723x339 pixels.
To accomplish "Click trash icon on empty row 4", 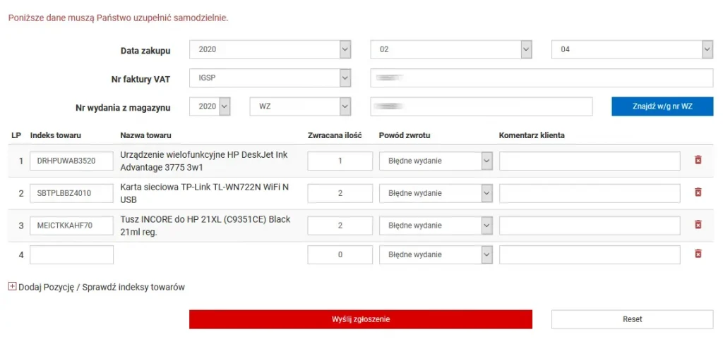I will coord(698,254).
